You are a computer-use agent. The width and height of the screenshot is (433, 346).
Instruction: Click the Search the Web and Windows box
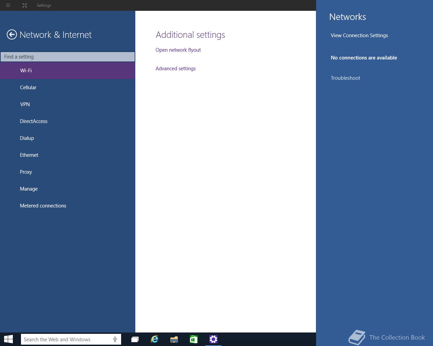pos(71,339)
